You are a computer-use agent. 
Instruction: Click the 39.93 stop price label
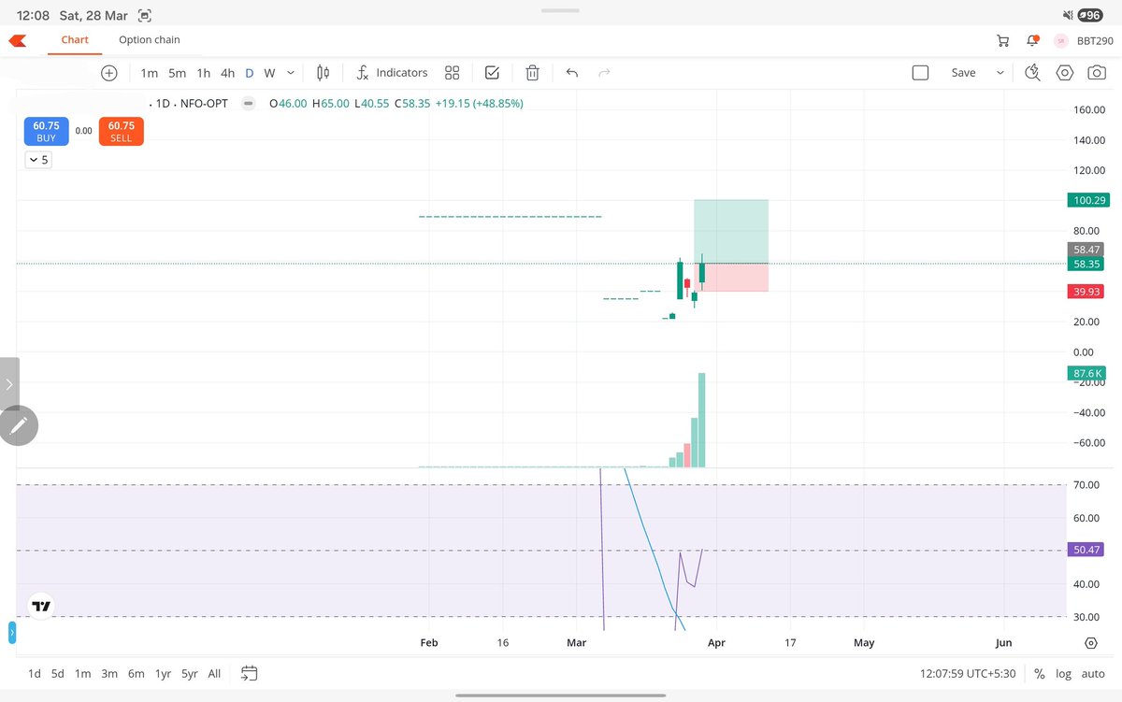click(1086, 293)
